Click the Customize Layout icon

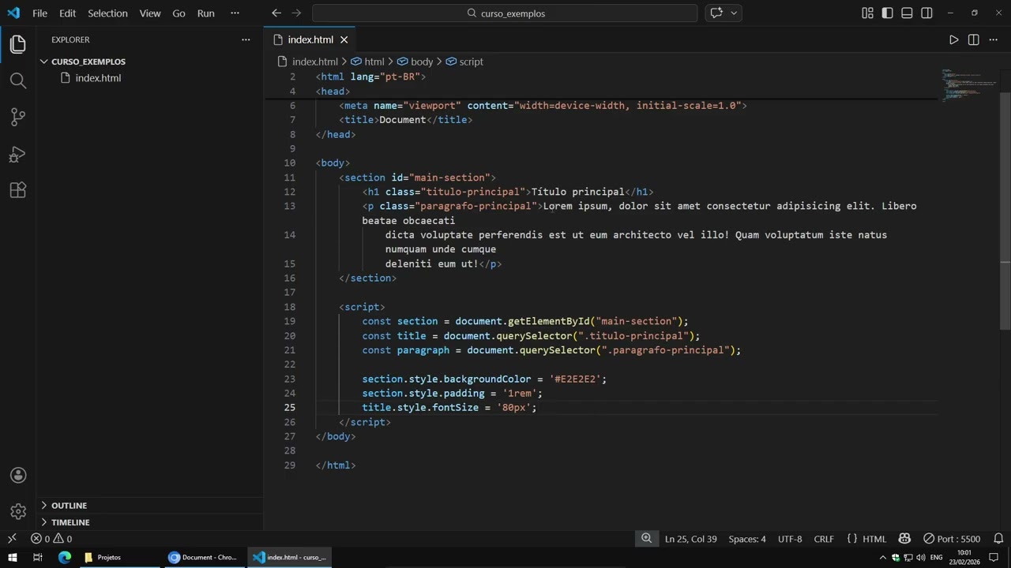click(867, 13)
